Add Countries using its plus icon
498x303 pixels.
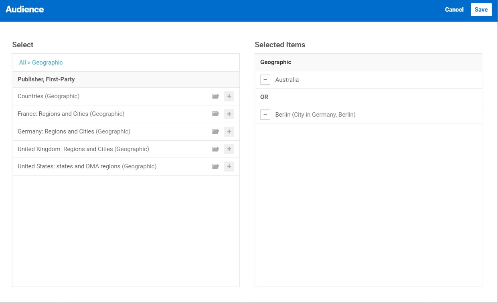click(x=229, y=96)
